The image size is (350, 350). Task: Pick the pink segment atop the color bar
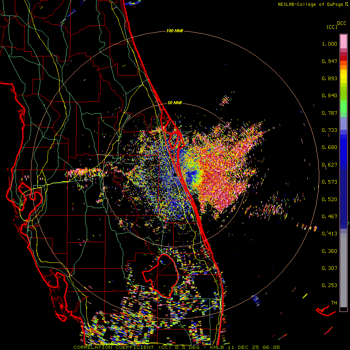pyautogui.click(x=343, y=41)
